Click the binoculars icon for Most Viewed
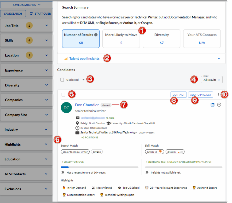The width and height of the screenshot is (232, 203). 93,188
